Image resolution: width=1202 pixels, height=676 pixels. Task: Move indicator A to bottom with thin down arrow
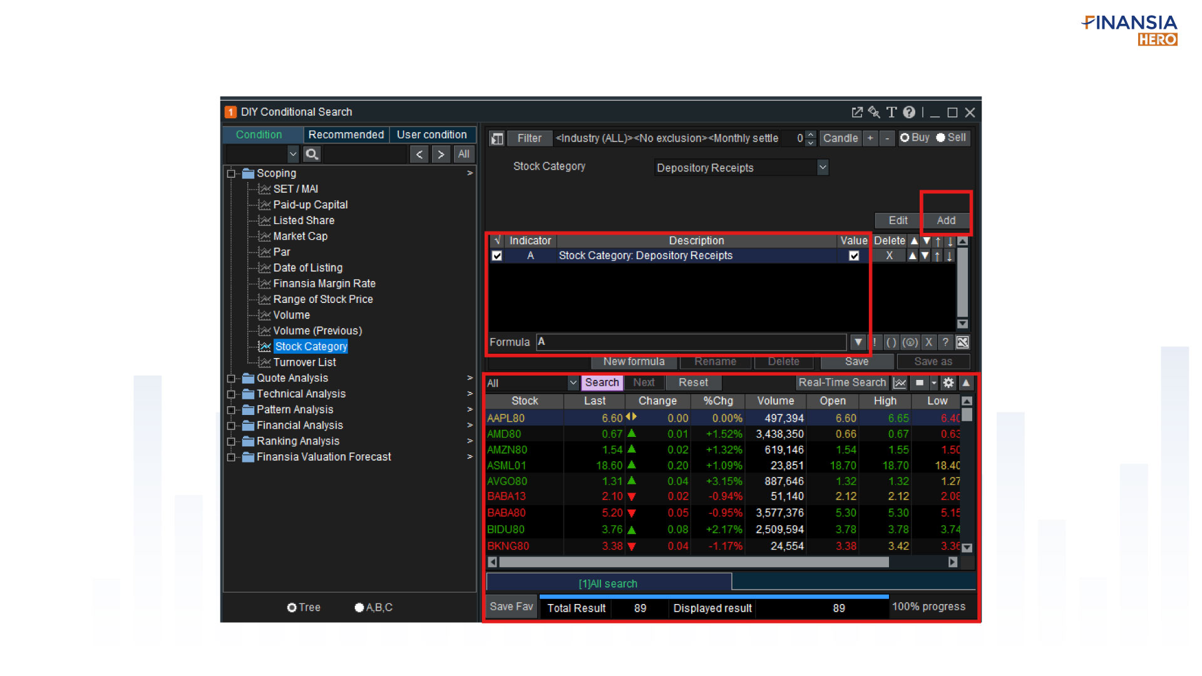(950, 255)
